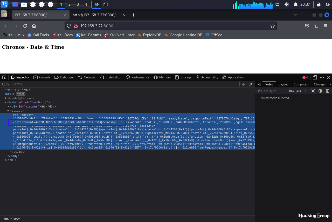Toggle the :hov pseudo-class panel
This screenshot has width=332, height=222.
point(291,91)
